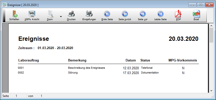Click the dios MP application icon in title bar
Image resolution: width=216 pixels, height=100 pixels.
click(x=5, y=5)
